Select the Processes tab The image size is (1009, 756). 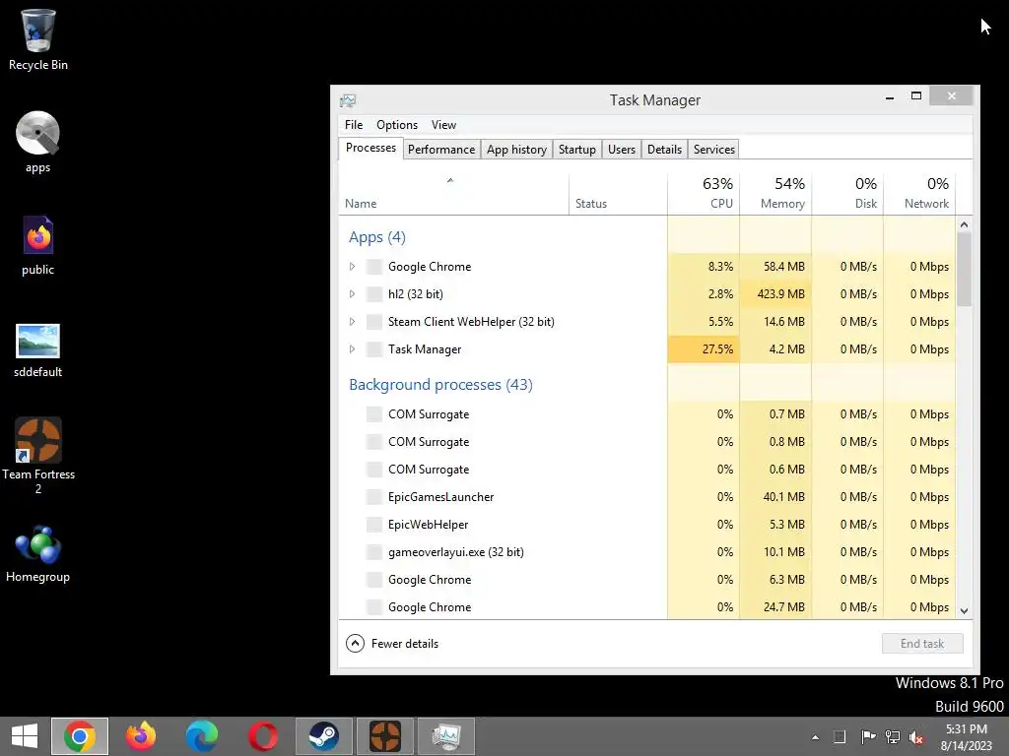[x=370, y=148]
